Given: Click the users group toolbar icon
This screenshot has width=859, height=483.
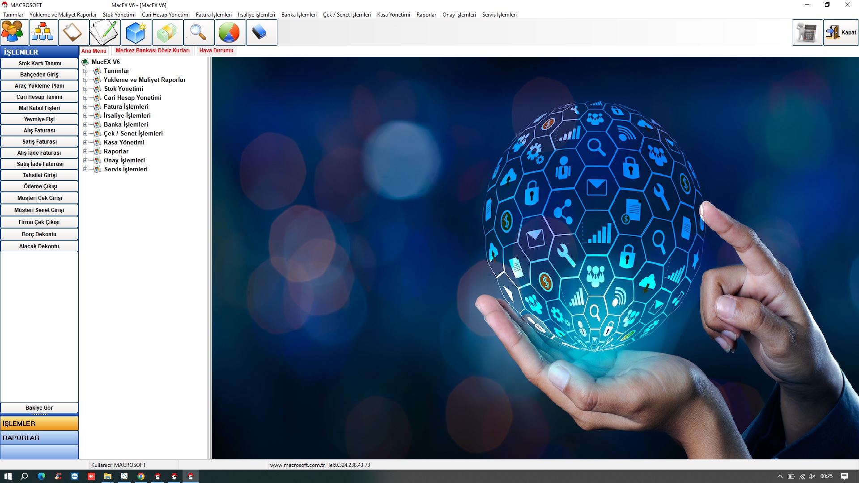Looking at the screenshot, I should [13, 32].
